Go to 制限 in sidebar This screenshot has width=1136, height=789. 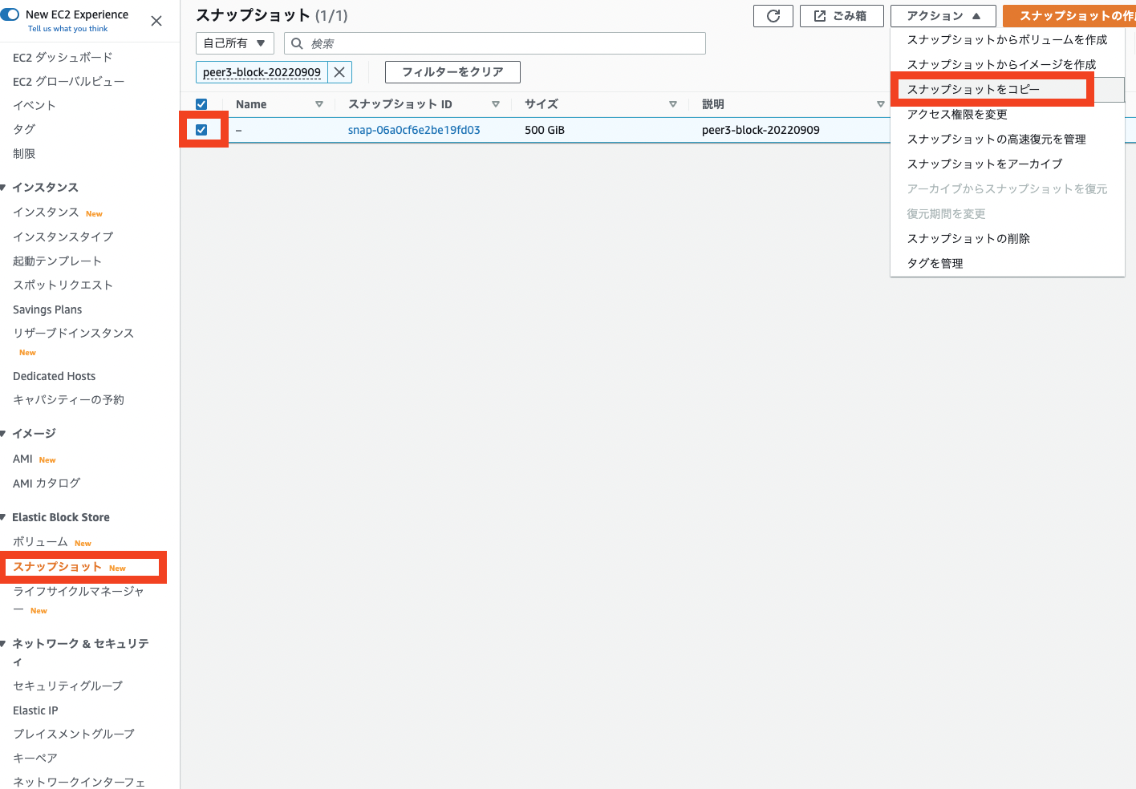[24, 154]
